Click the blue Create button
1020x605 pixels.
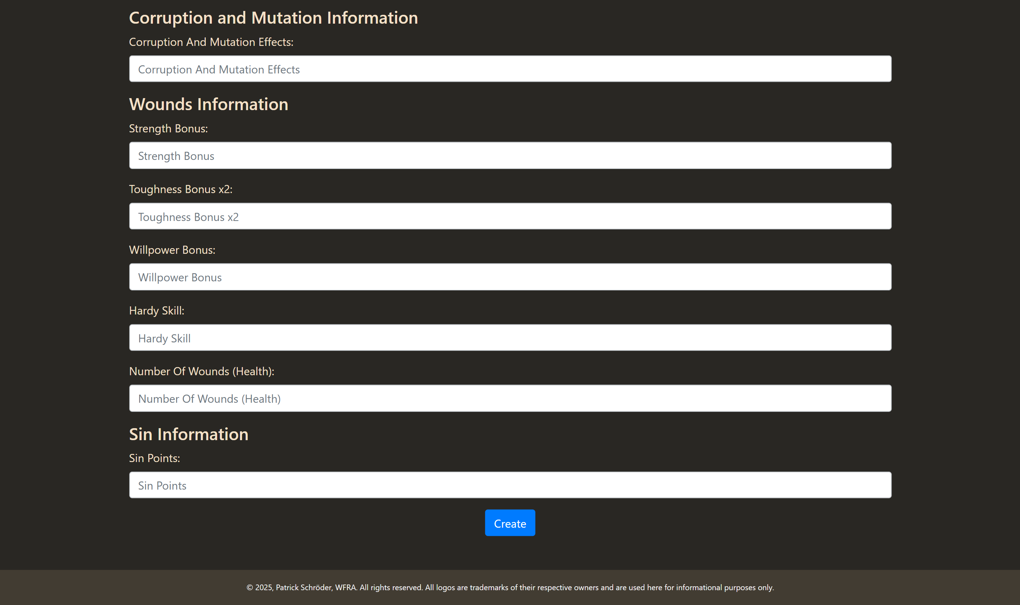510,523
